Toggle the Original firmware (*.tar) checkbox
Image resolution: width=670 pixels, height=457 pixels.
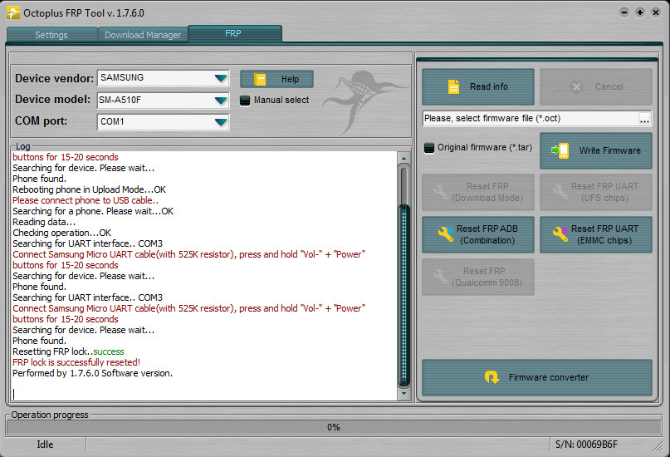(x=429, y=148)
